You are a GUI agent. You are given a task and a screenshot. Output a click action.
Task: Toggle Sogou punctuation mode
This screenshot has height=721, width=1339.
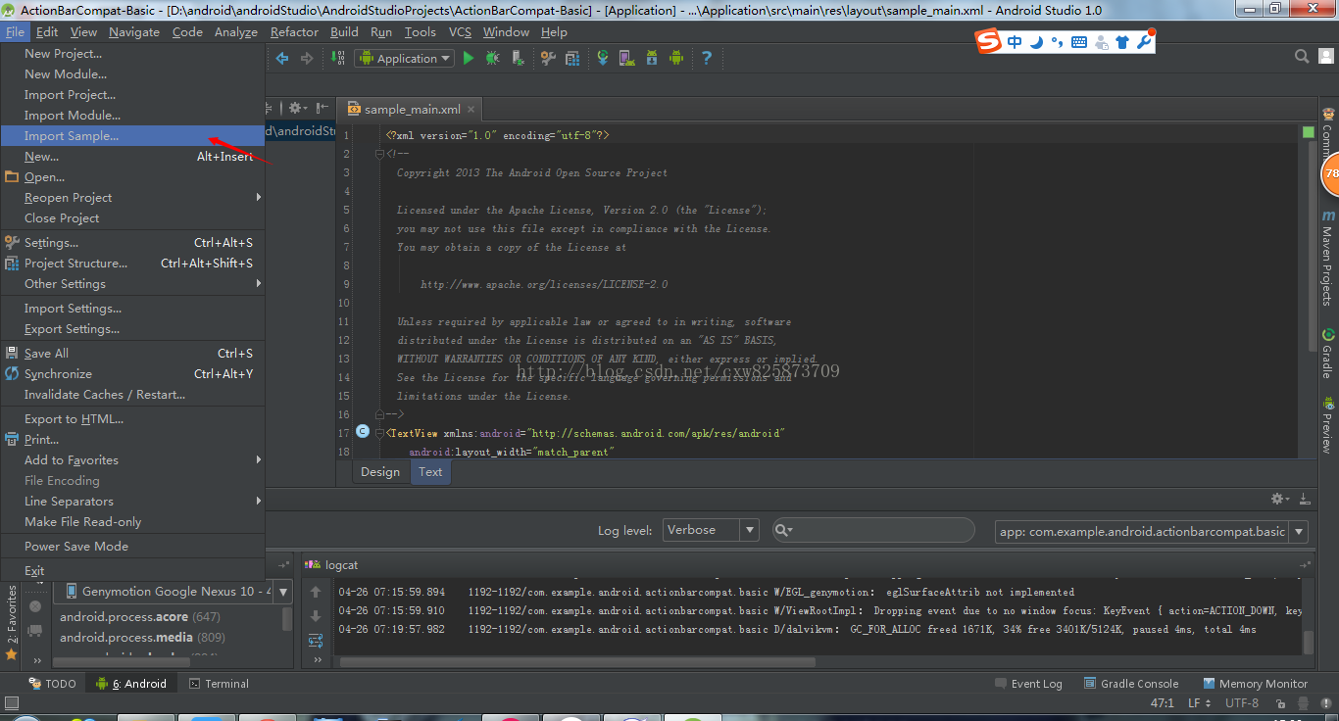point(1057,42)
